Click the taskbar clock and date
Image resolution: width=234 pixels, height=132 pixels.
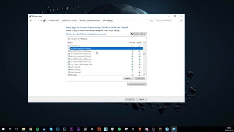[x=229, y=129]
